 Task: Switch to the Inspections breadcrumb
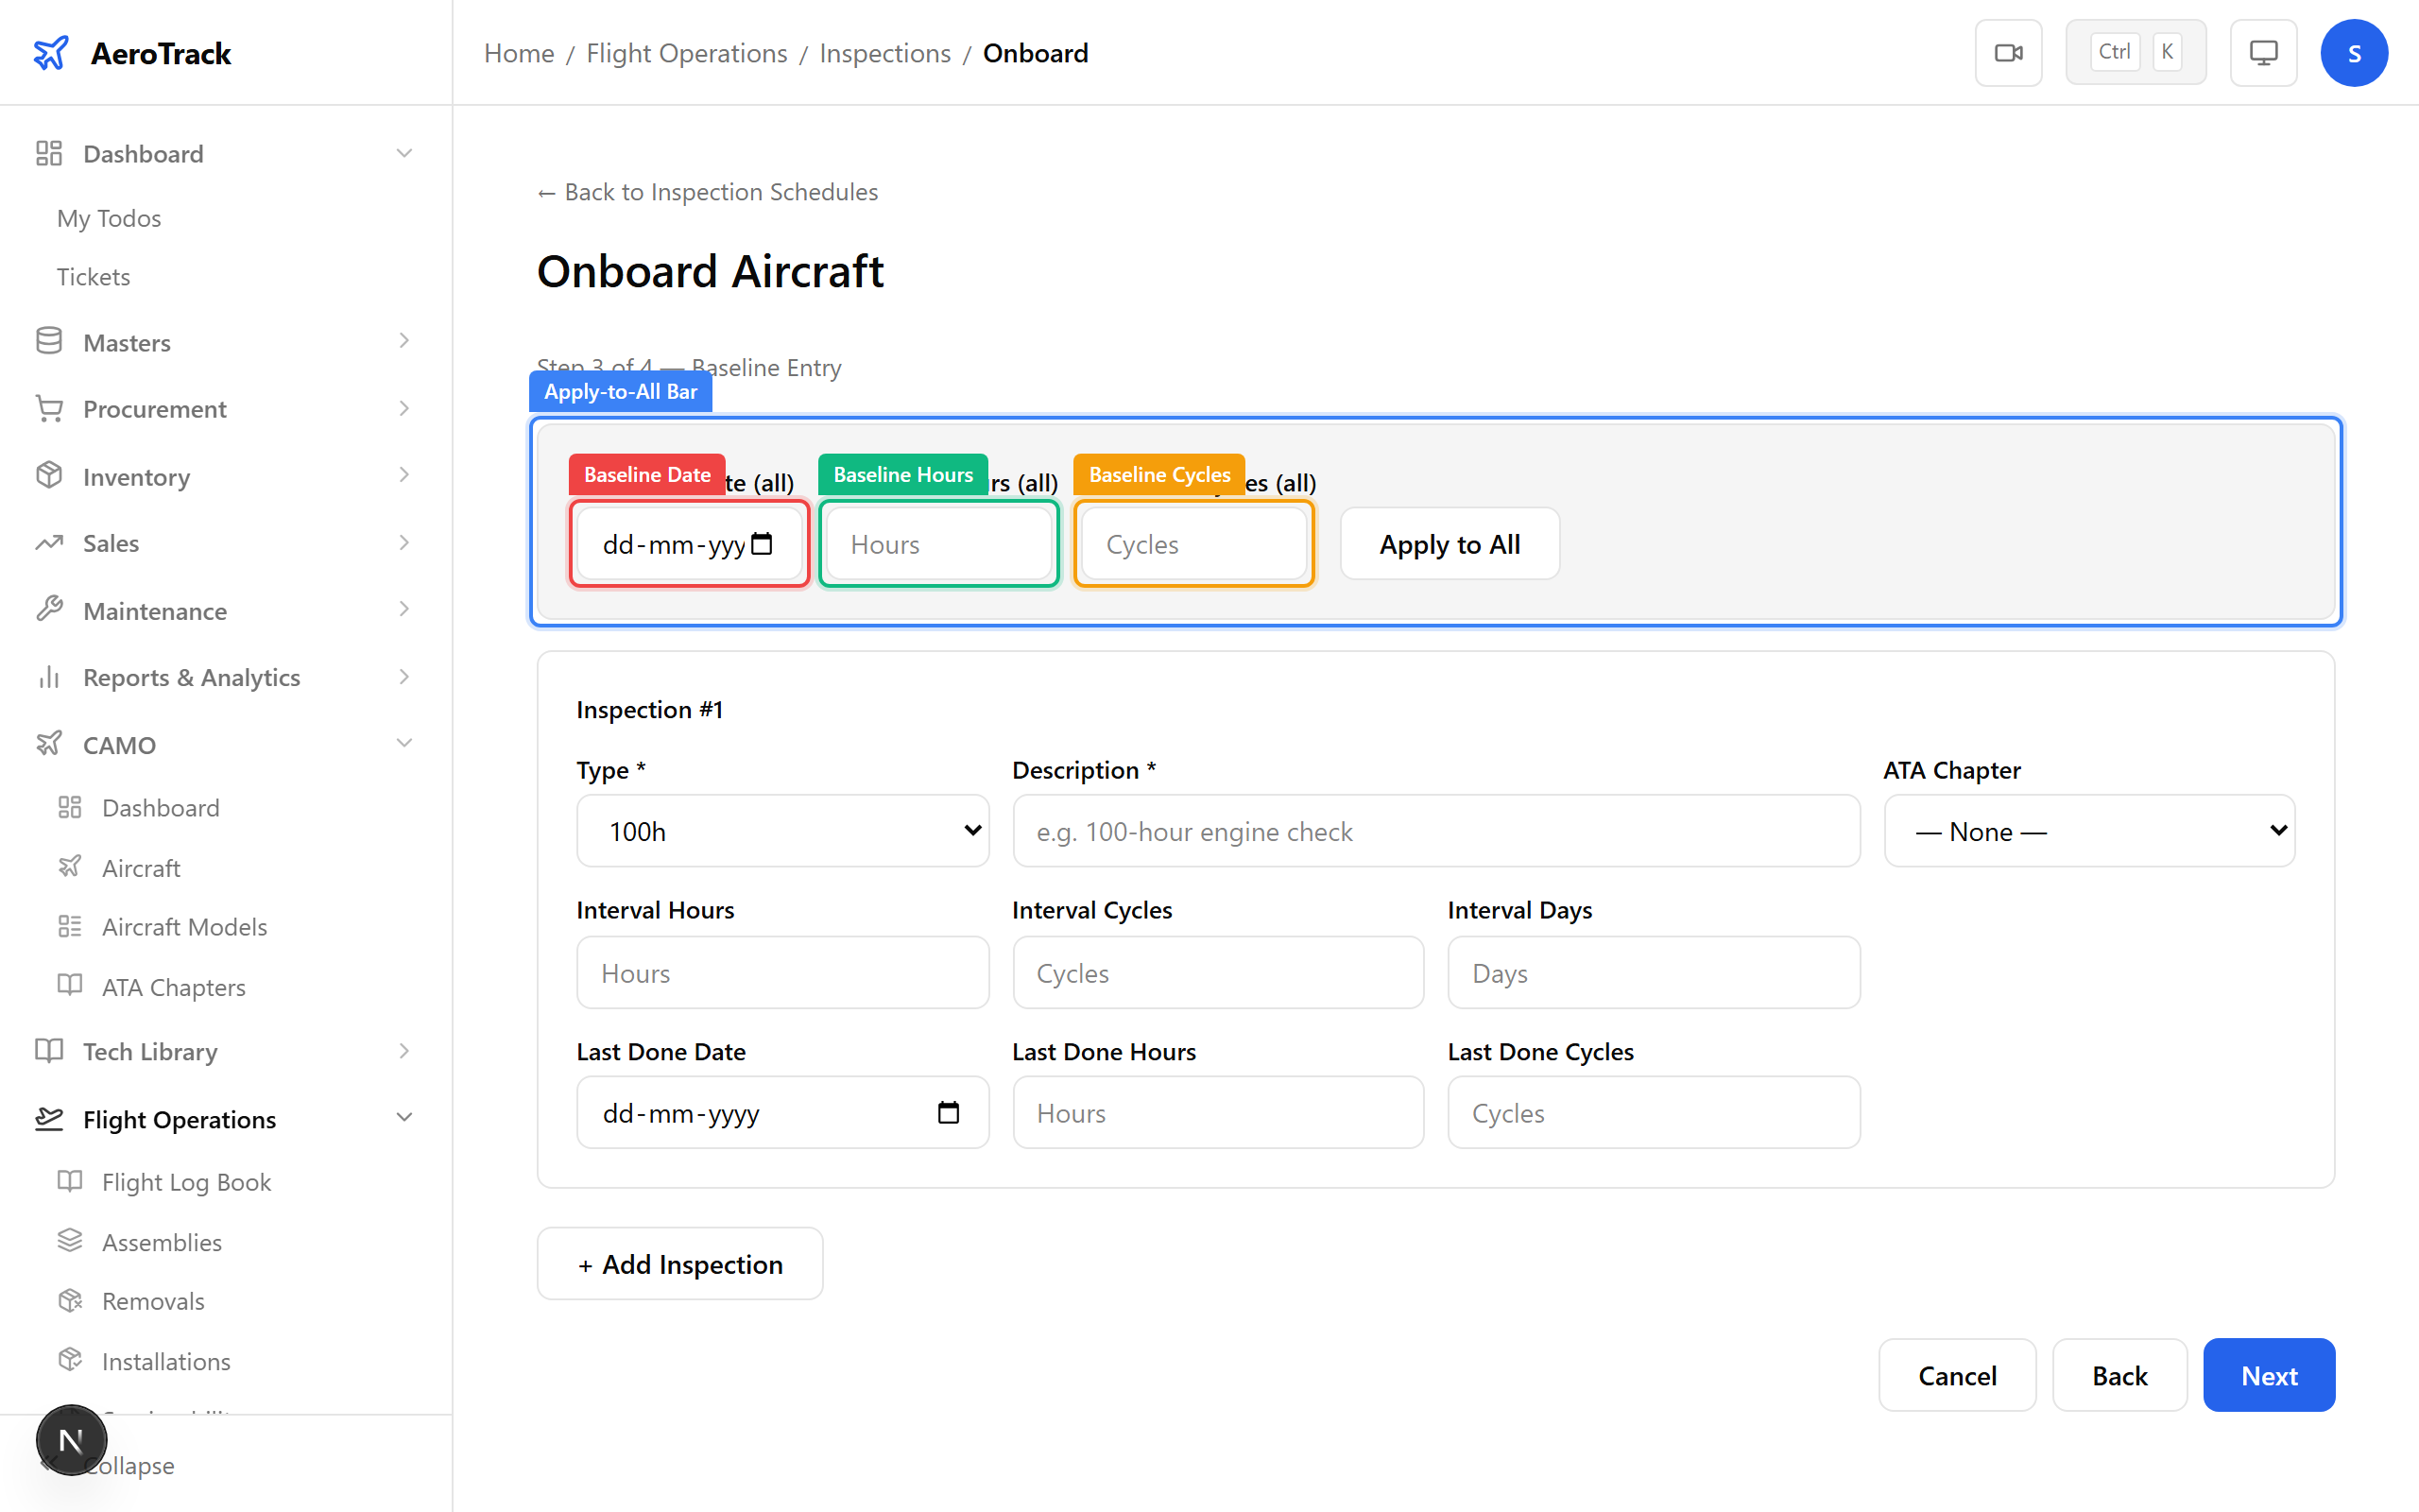pyautogui.click(x=884, y=52)
